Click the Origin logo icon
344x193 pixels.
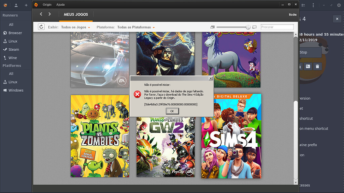tap(36, 5)
